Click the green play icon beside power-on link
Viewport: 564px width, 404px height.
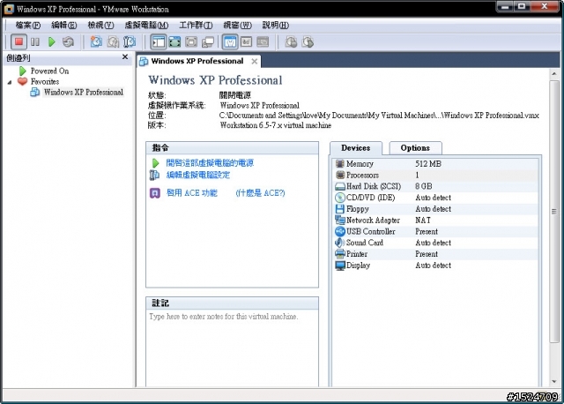155,163
